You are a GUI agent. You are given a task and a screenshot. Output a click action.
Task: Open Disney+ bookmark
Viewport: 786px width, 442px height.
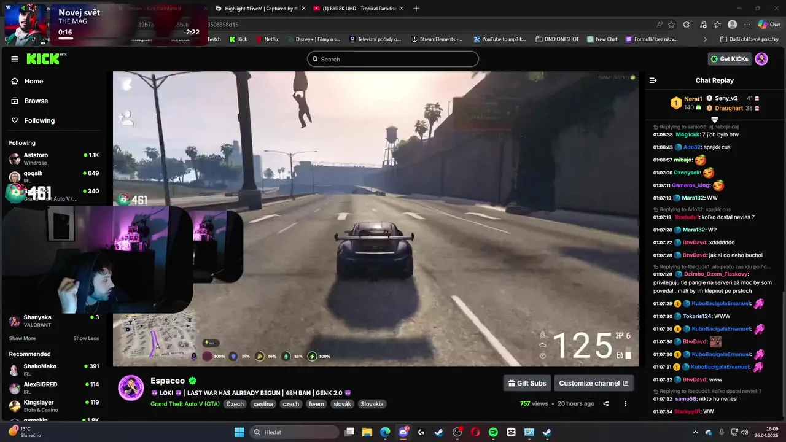(313, 39)
